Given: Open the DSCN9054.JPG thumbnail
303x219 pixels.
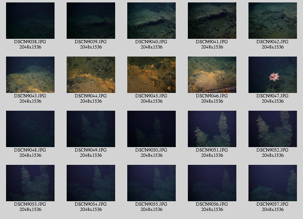Looking at the screenshot, I should point(91,183).
